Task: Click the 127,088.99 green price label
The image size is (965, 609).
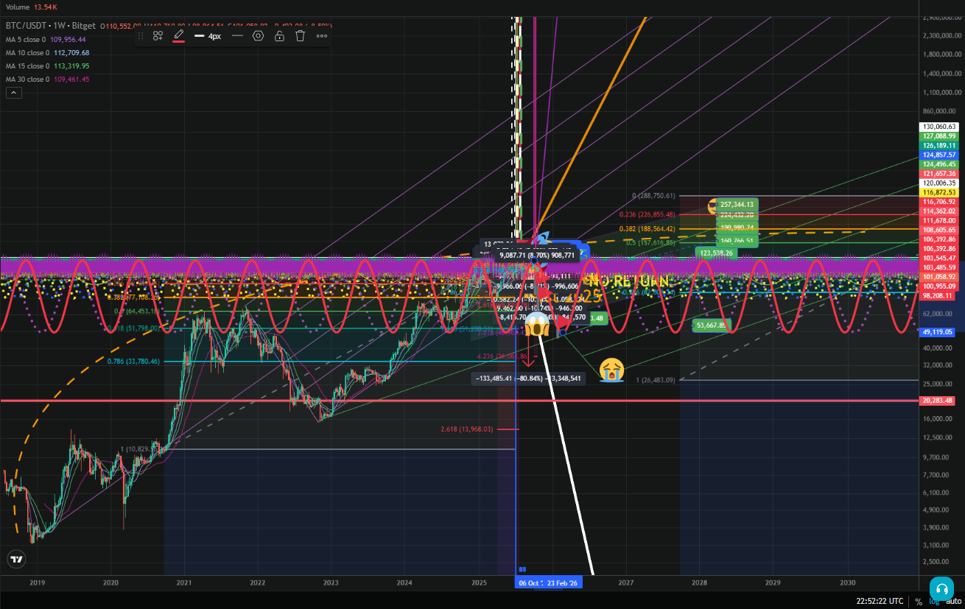Action: pyautogui.click(x=939, y=136)
